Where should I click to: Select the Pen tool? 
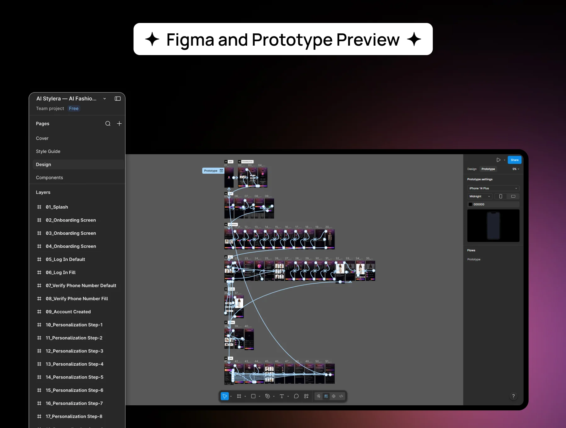(x=268, y=396)
